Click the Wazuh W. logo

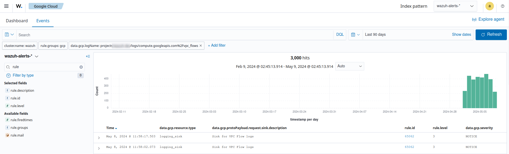click(x=19, y=6)
